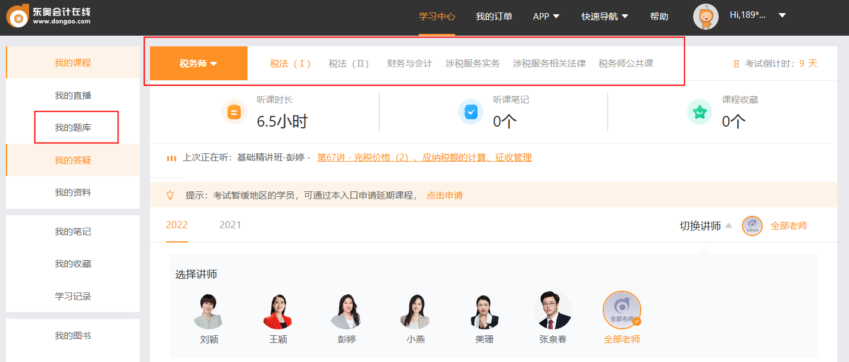The width and height of the screenshot is (849, 362).
Task: Open 我的题库 in the sidebar
Action: [73, 127]
